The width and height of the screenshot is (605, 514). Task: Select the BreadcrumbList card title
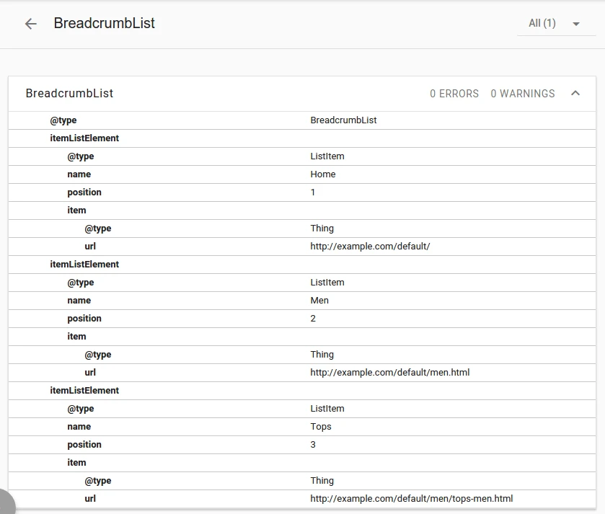click(x=70, y=93)
